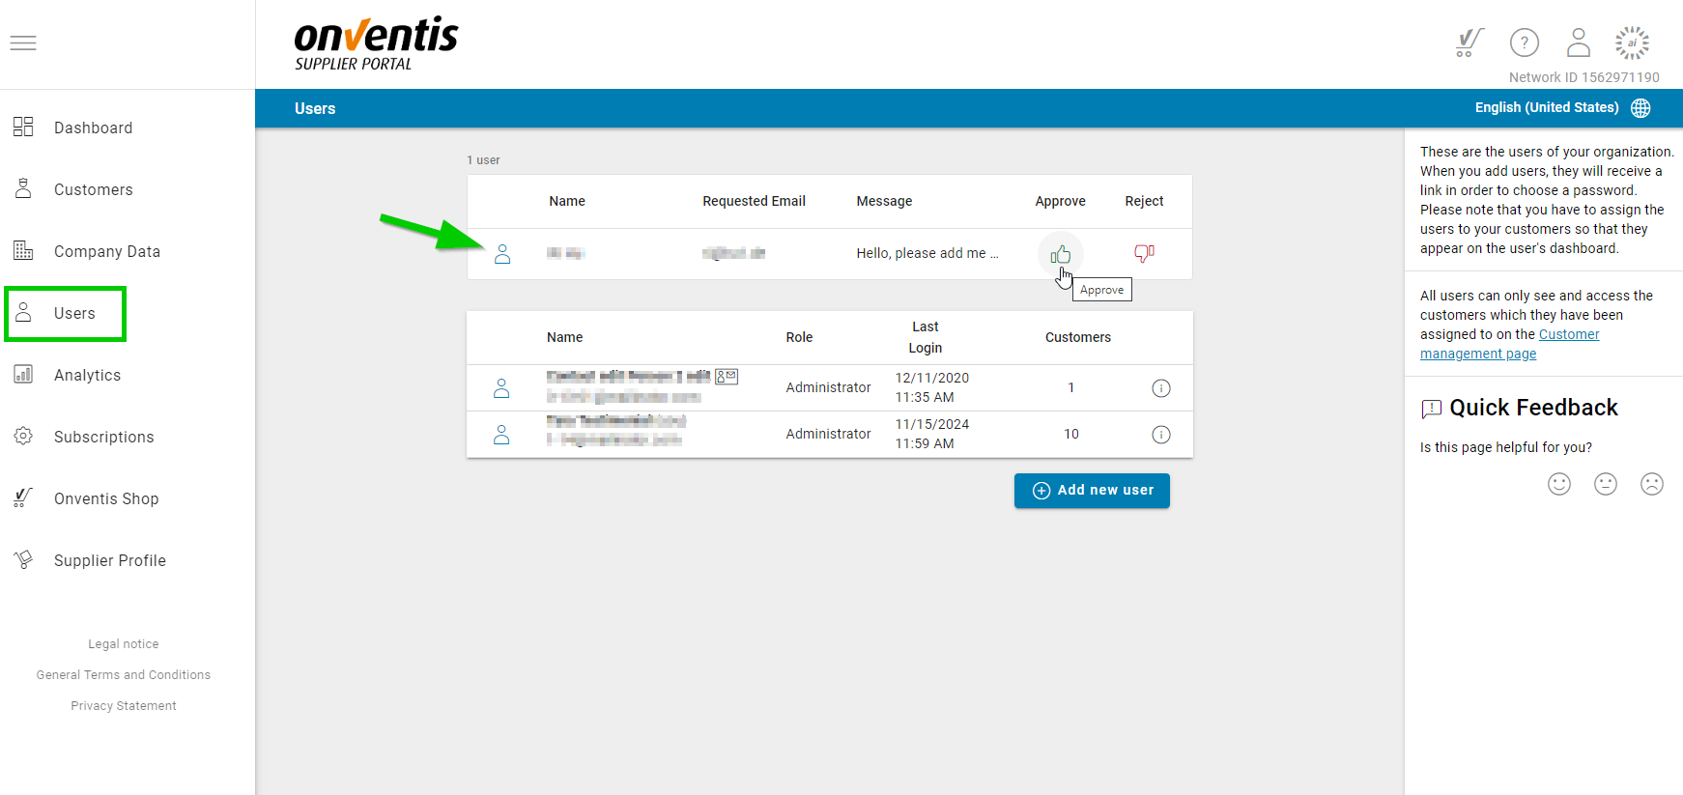The image size is (1683, 795).
Task: Open Subscriptions page
Action: 103,437
